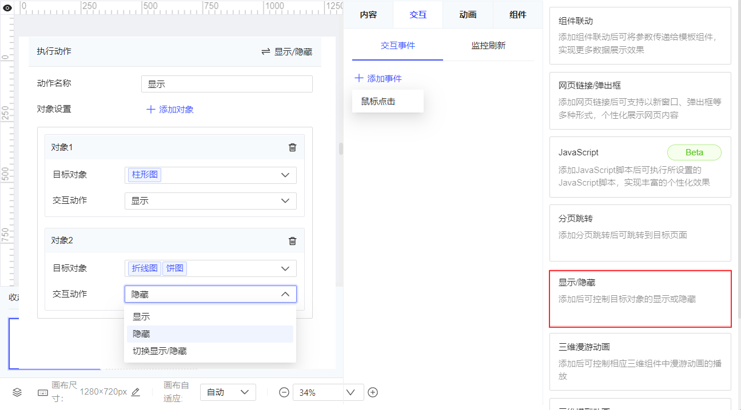Image resolution: width=741 pixels, height=410 pixels.
Task: Switch to the 内容 tab
Action: click(x=368, y=15)
